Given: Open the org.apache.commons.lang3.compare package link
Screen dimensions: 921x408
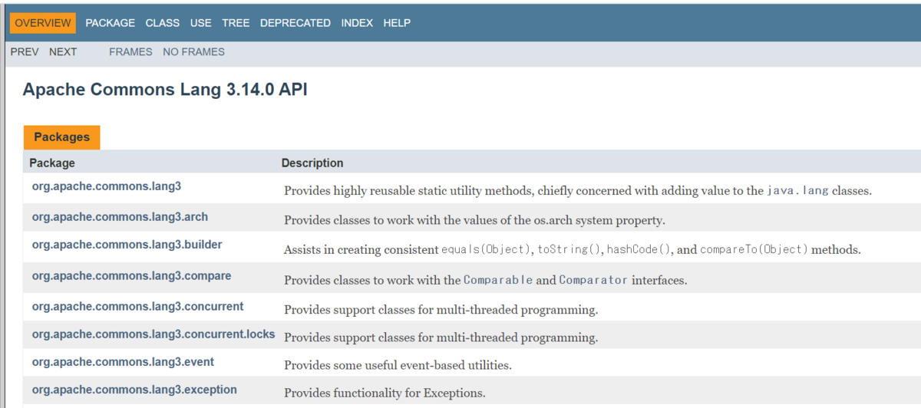Looking at the screenshot, I should (x=131, y=275).
